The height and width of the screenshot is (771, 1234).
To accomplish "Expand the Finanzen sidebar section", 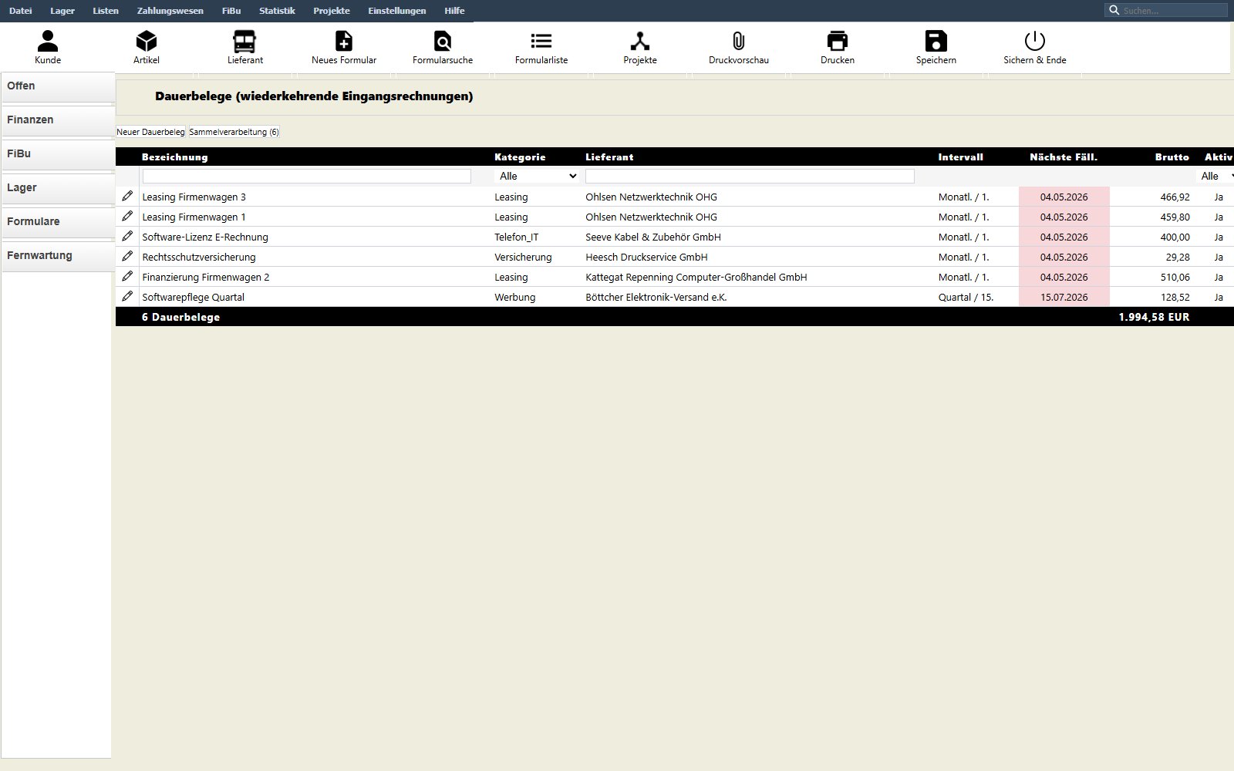I will click(x=57, y=120).
